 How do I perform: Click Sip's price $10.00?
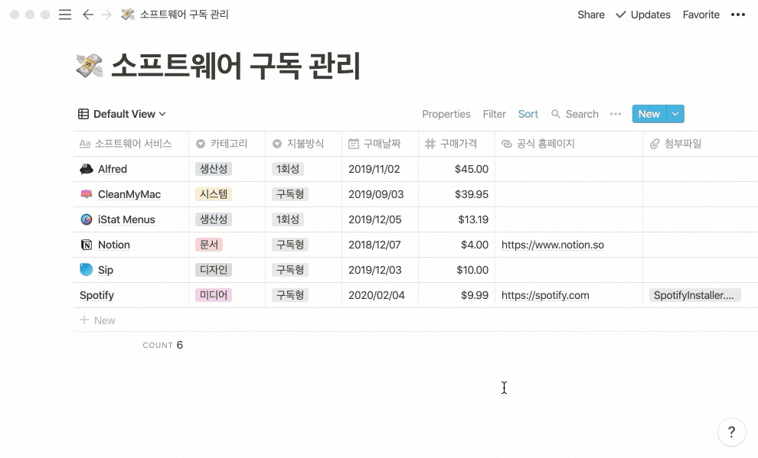pyautogui.click(x=472, y=270)
